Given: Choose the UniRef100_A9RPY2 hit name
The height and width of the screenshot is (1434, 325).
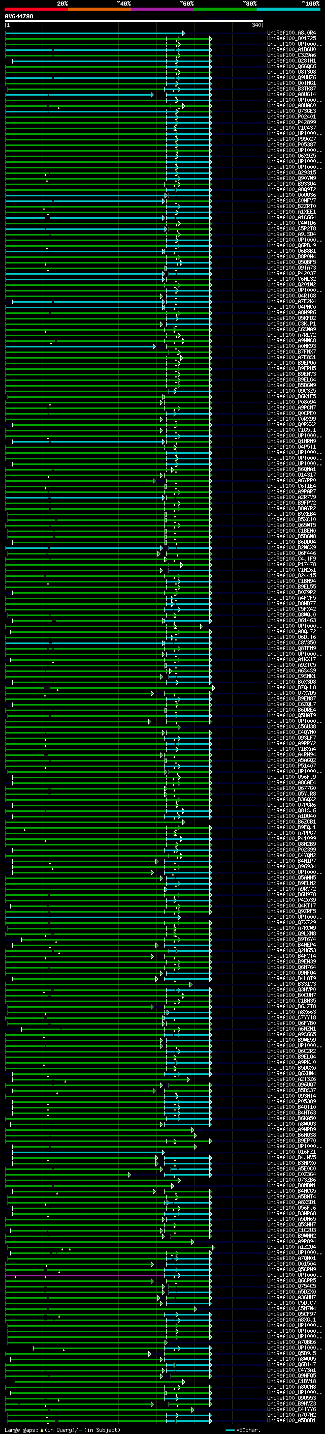Looking at the screenshot, I should point(291,743).
